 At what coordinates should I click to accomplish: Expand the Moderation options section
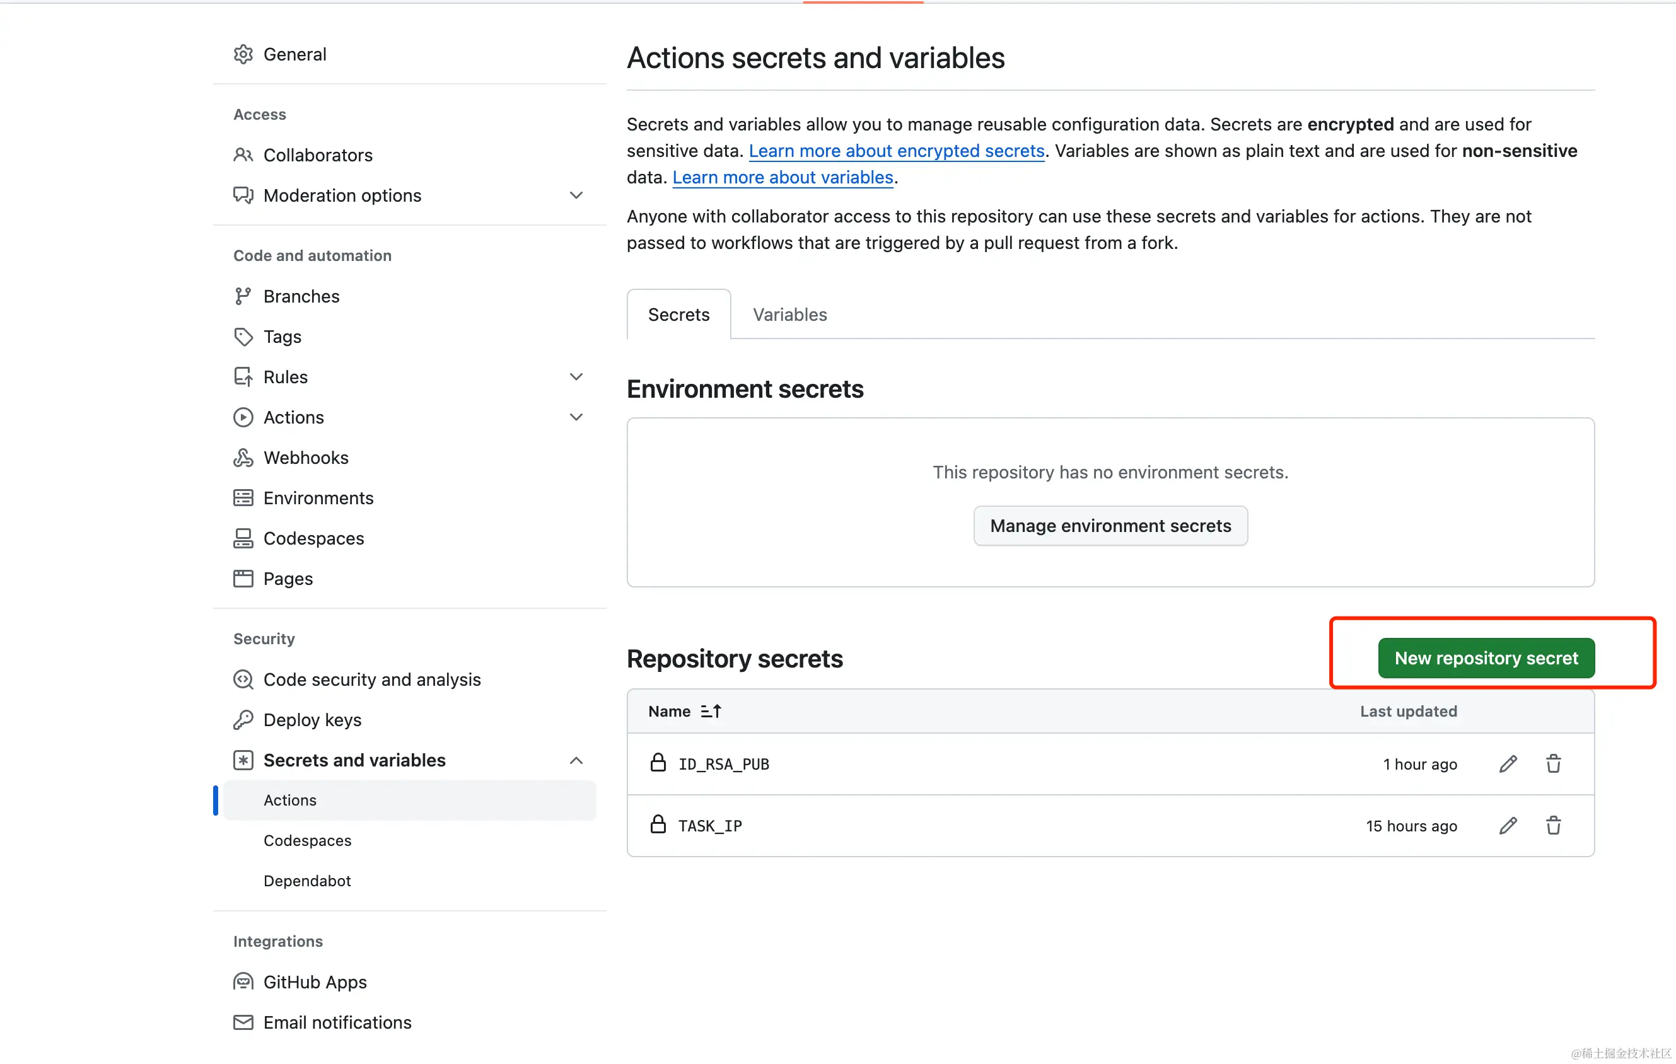coord(576,195)
